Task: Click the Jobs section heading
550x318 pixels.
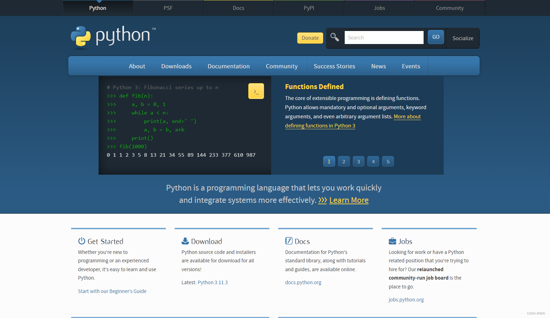Action: (x=405, y=241)
